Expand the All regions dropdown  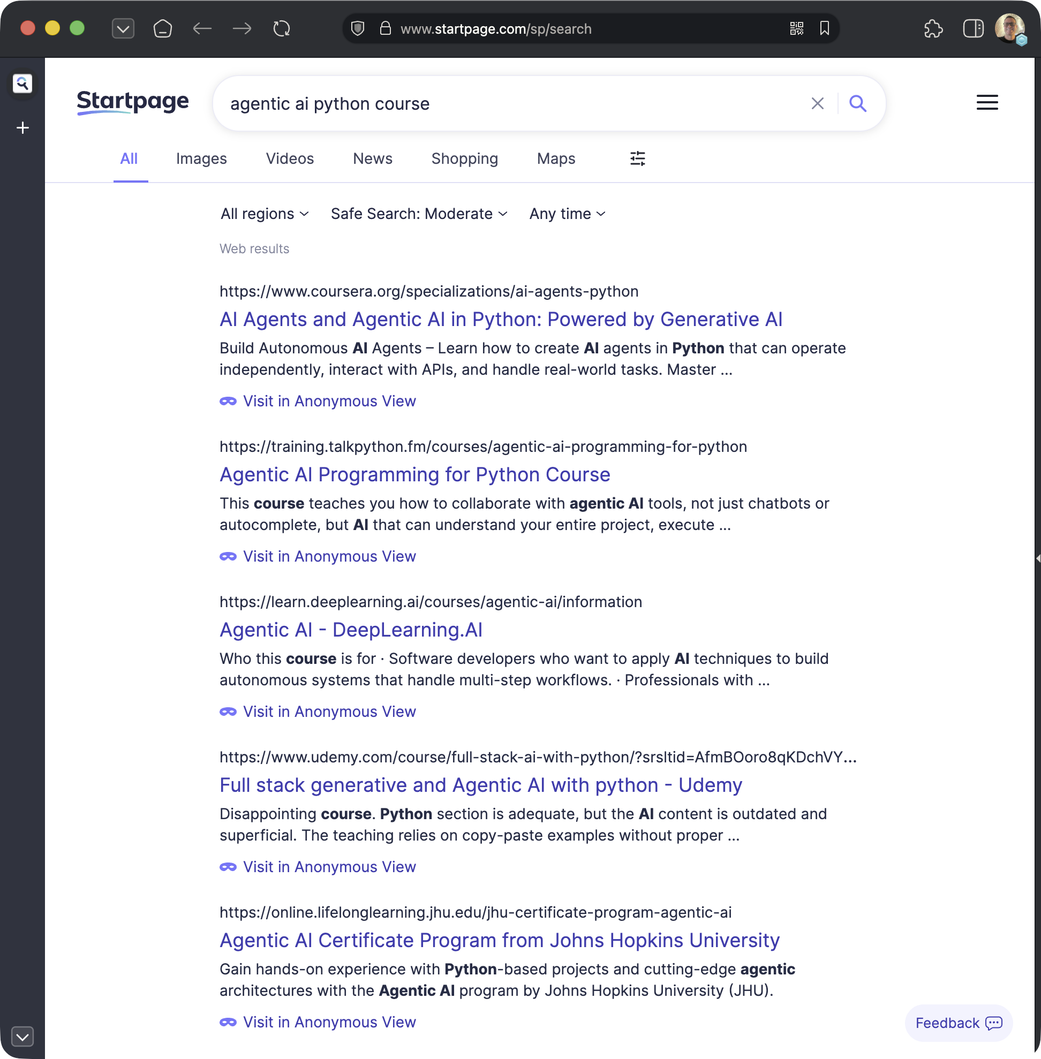pos(265,214)
